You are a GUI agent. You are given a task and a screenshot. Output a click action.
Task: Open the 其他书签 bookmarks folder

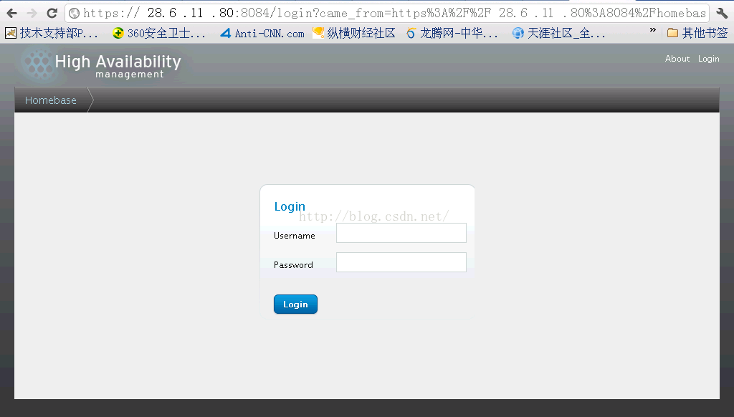(697, 33)
